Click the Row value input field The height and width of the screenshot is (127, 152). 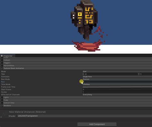click(x=117, y=82)
